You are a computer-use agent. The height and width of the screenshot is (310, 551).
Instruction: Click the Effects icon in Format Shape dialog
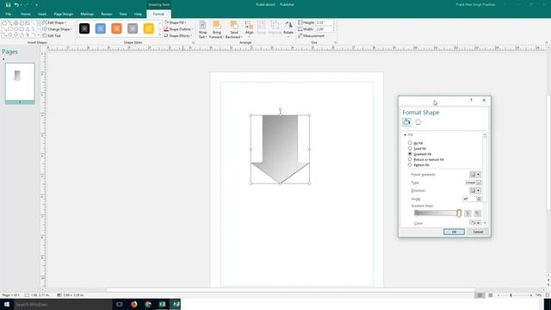[418, 122]
